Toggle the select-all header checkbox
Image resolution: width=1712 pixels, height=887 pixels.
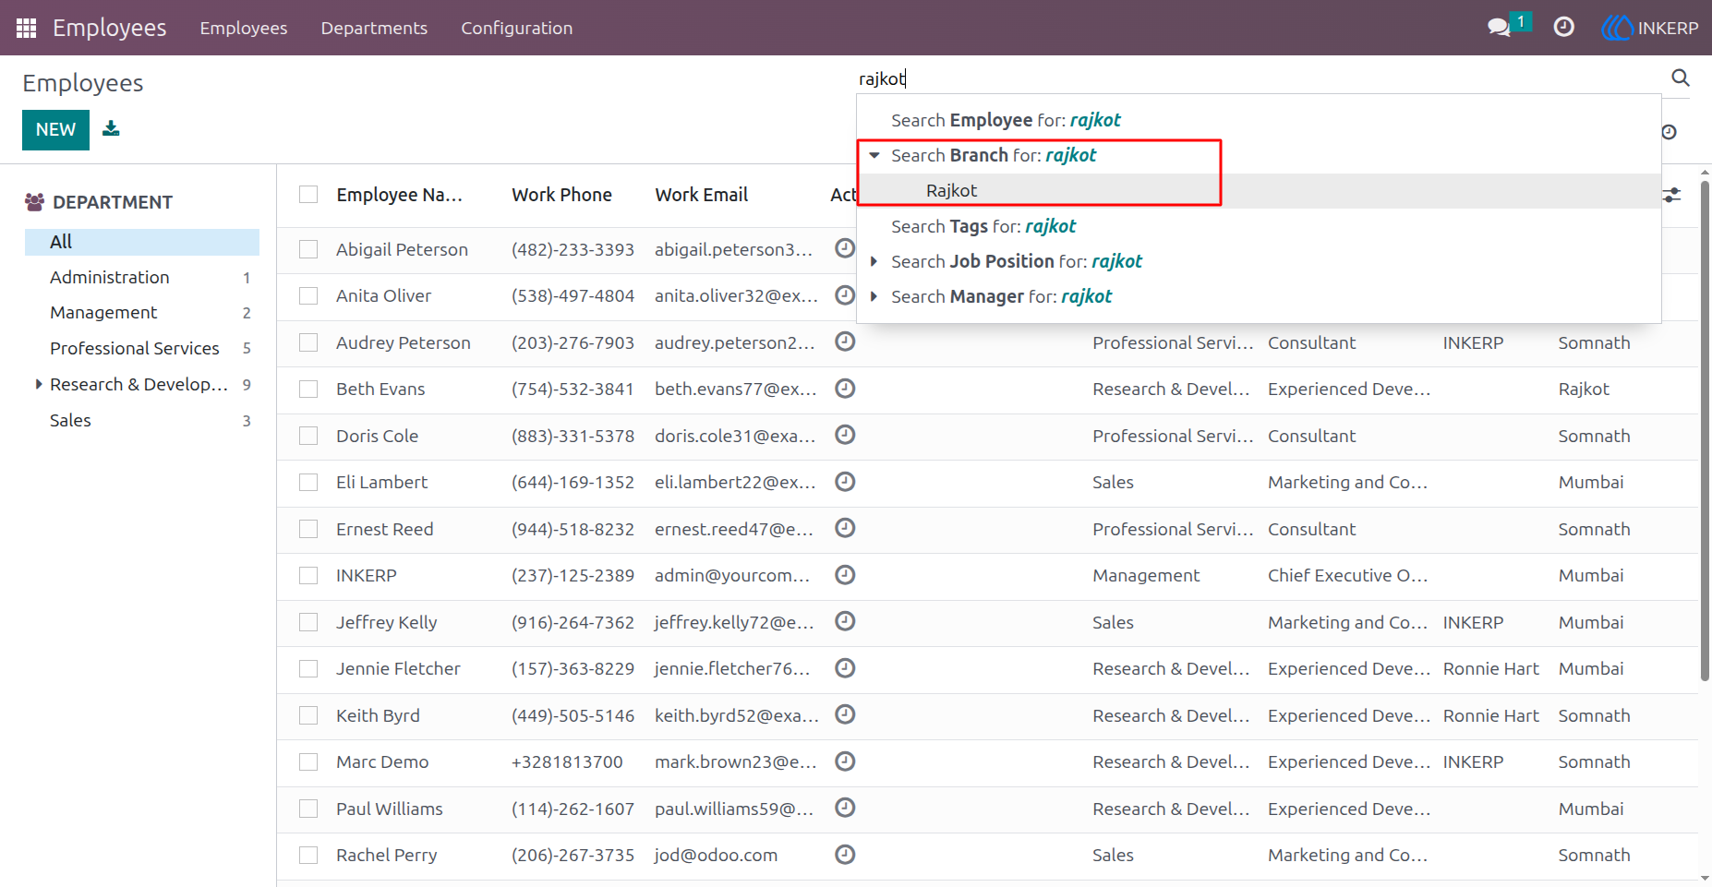(x=308, y=195)
